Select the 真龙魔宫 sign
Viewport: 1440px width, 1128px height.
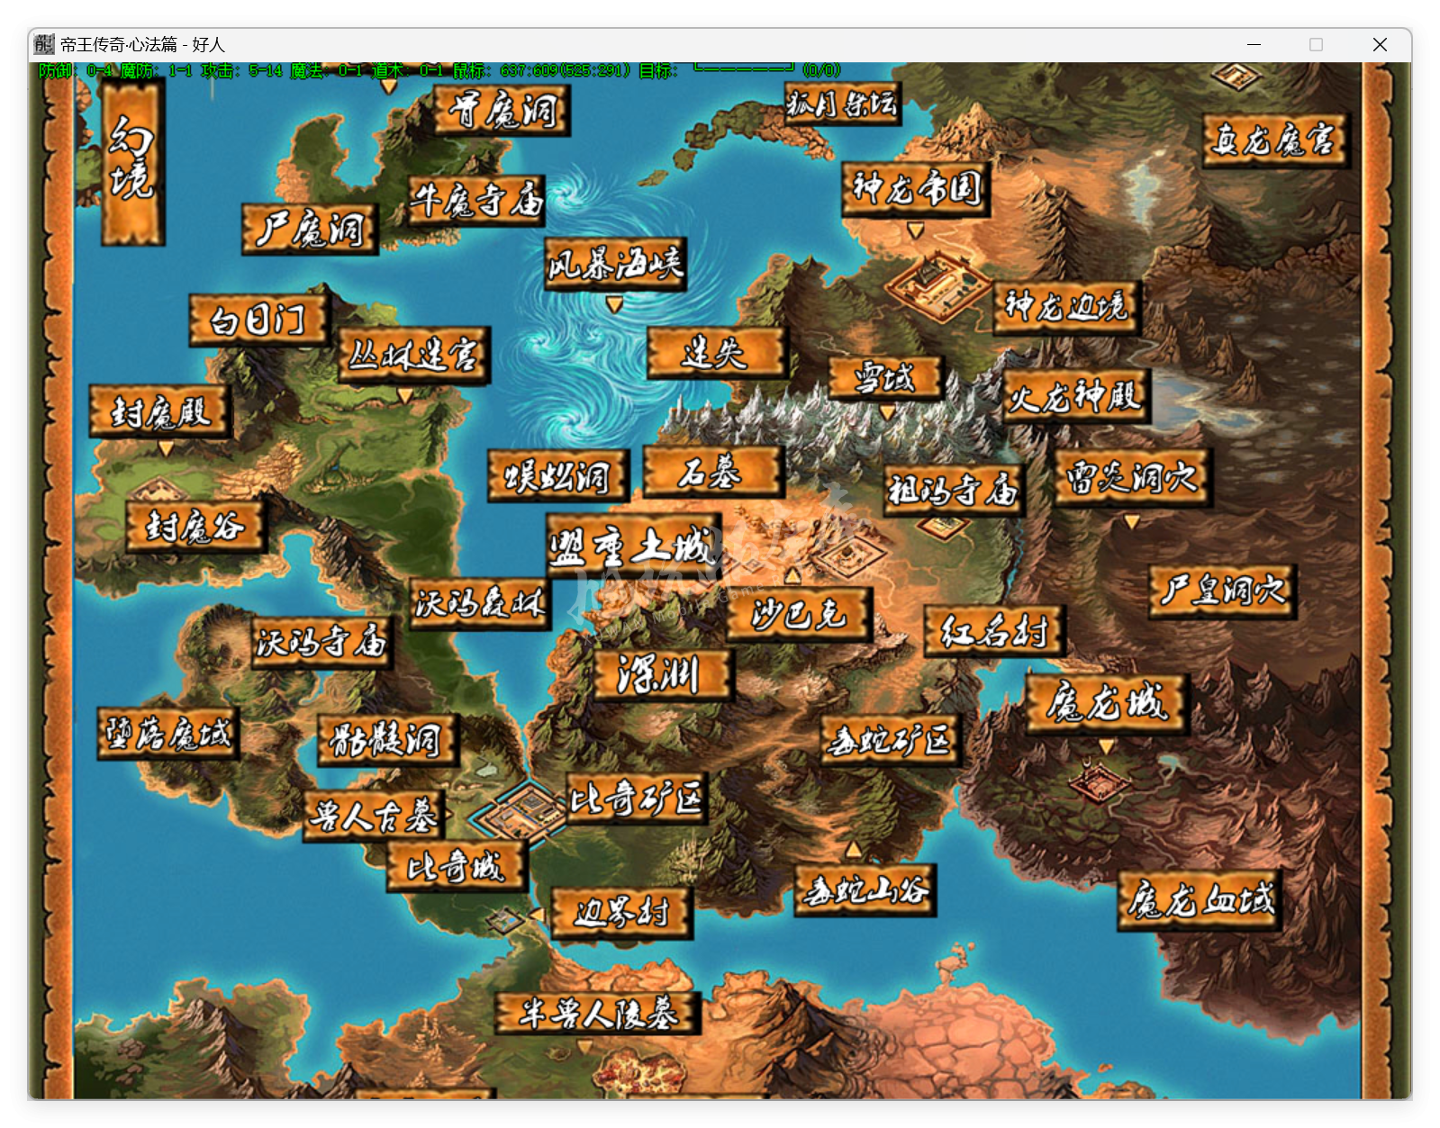[x=1274, y=140]
